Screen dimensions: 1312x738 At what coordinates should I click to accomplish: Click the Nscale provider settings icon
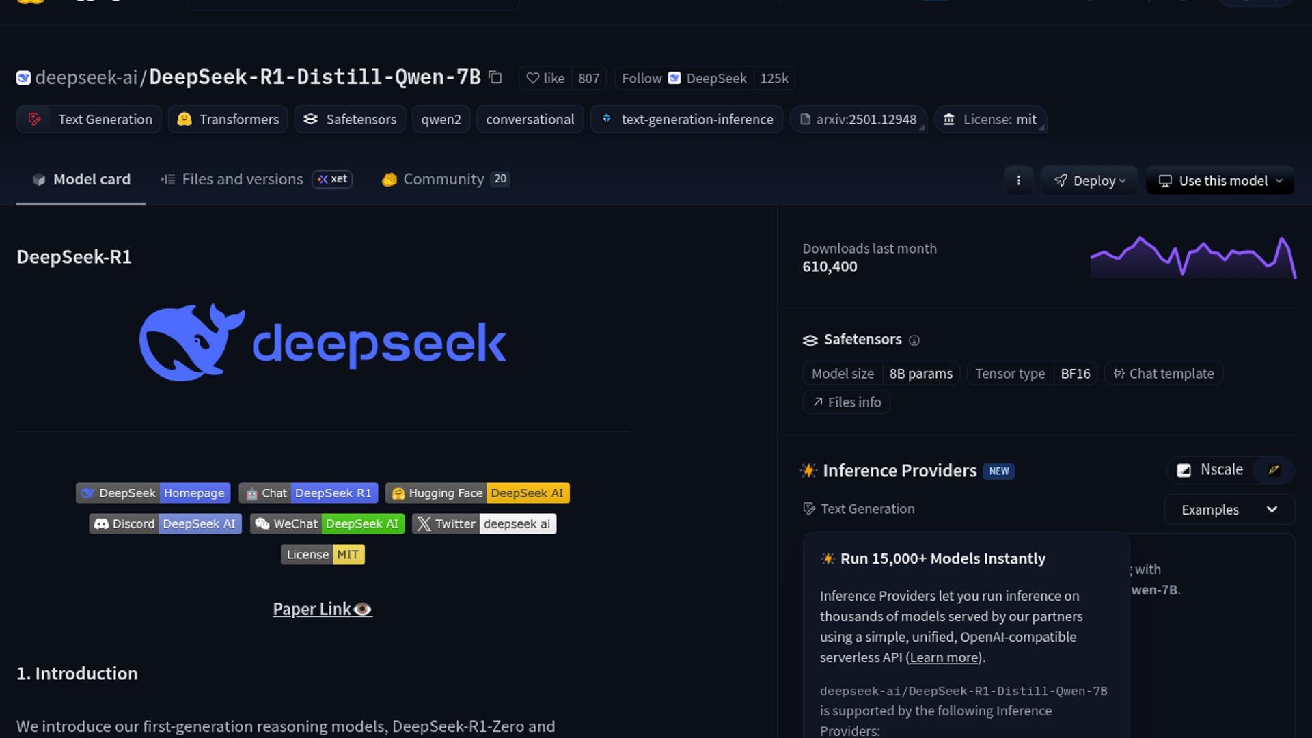[1274, 470]
